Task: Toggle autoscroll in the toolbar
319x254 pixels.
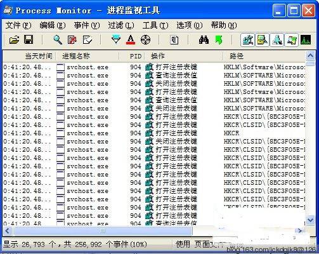Action: click(72, 39)
